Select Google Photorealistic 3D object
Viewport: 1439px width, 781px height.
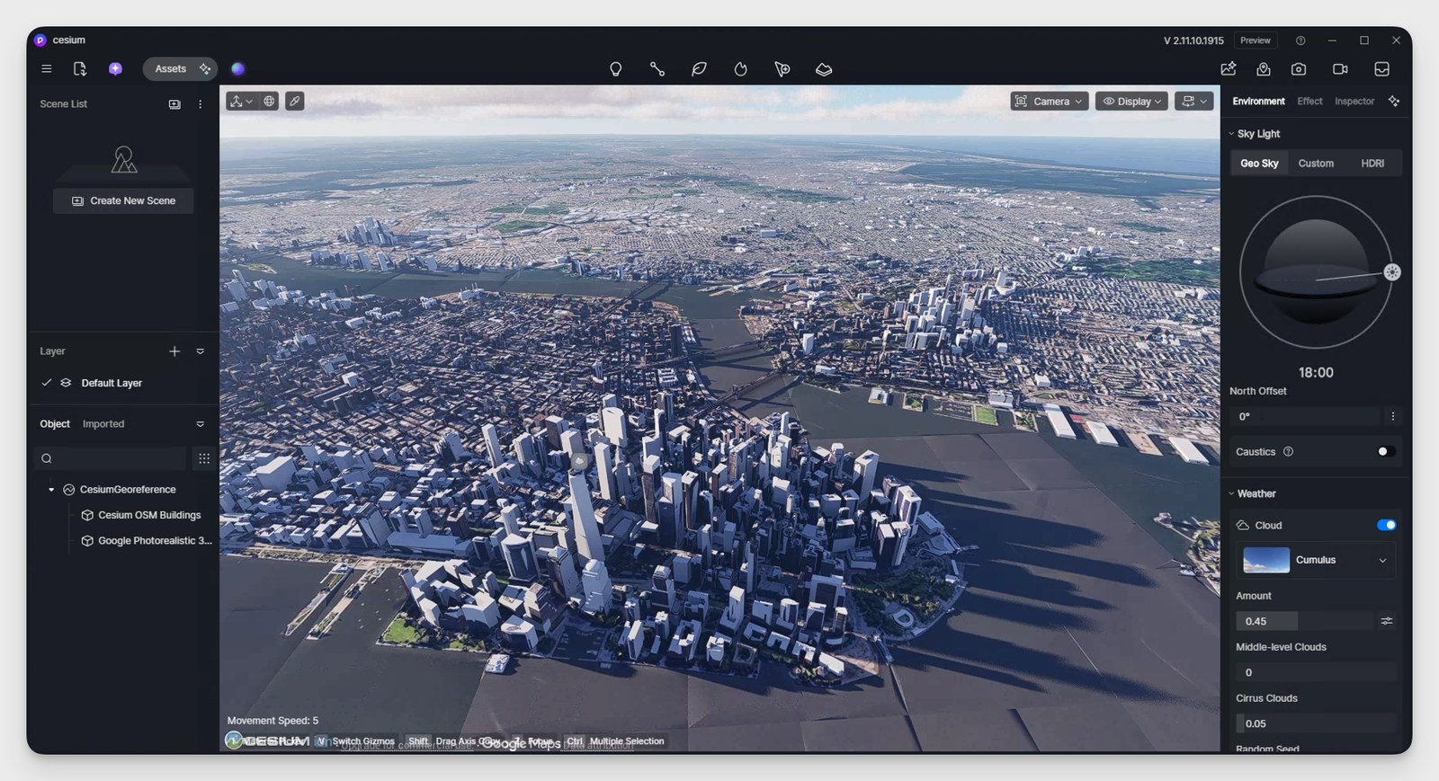click(x=155, y=541)
